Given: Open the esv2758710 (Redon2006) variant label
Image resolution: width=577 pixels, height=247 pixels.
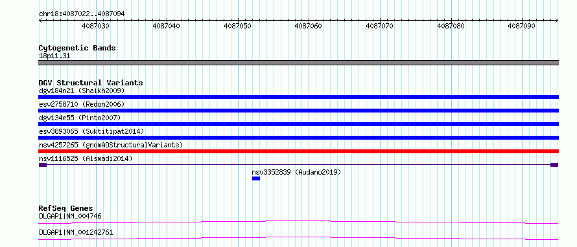Looking at the screenshot, I should tap(82, 104).
